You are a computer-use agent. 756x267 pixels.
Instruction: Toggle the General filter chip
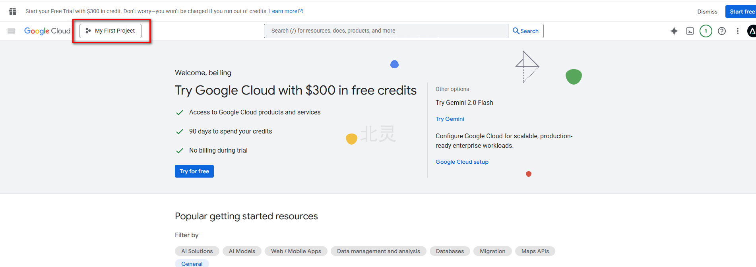tap(192, 263)
